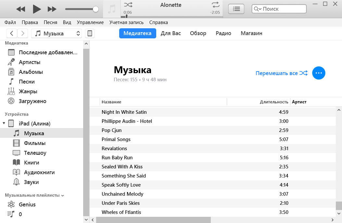Skip to the next track
Viewport: 342px width, 223px height.
point(52,9)
